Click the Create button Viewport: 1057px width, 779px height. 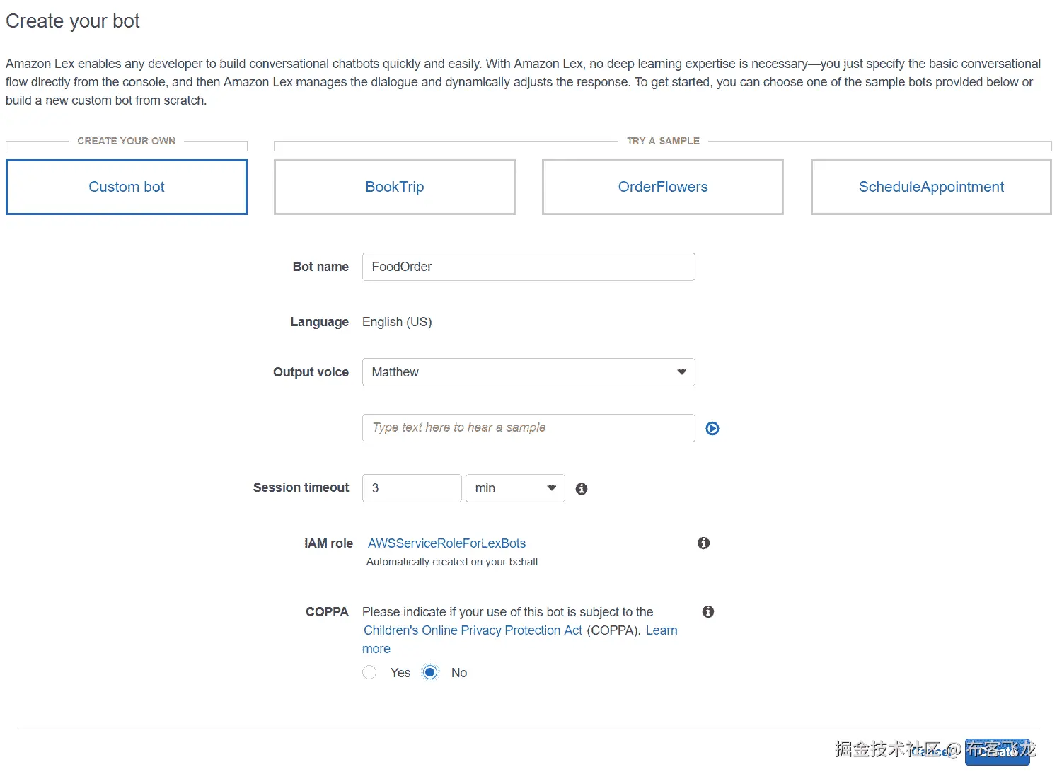[x=998, y=752]
